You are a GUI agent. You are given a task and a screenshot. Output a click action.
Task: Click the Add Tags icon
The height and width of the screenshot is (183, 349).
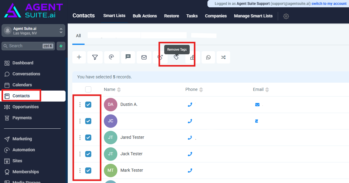(160, 57)
